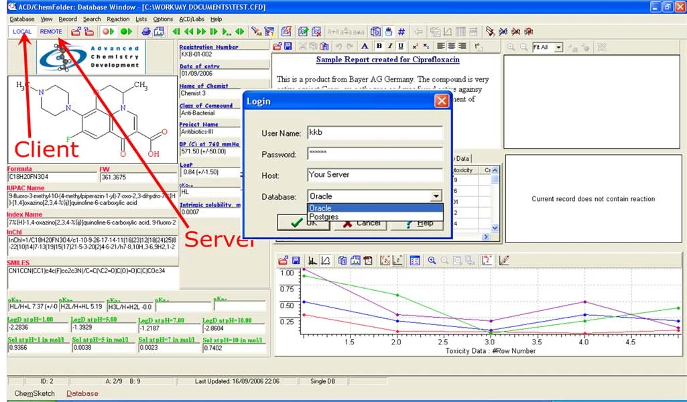Switch to the ChemSketch tab at bottom
This screenshot has width=687, height=402.
pyautogui.click(x=35, y=393)
